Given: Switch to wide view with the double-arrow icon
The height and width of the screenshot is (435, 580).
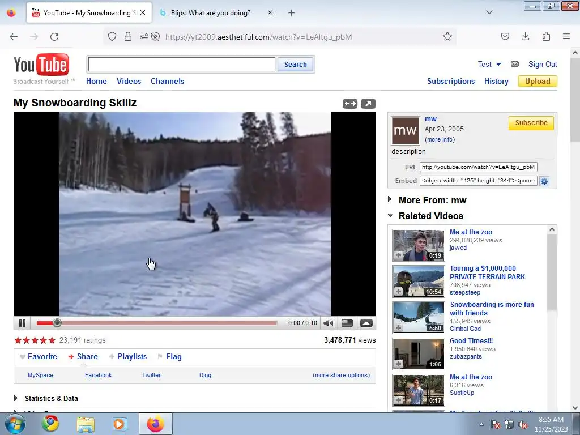Looking at the screenshot, I should coord(350,104).
